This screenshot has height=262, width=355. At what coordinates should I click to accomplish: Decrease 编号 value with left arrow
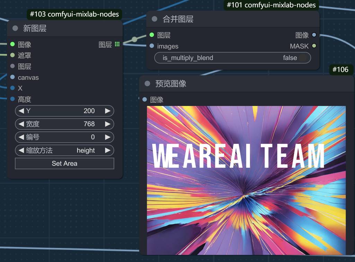pos(21,137)
